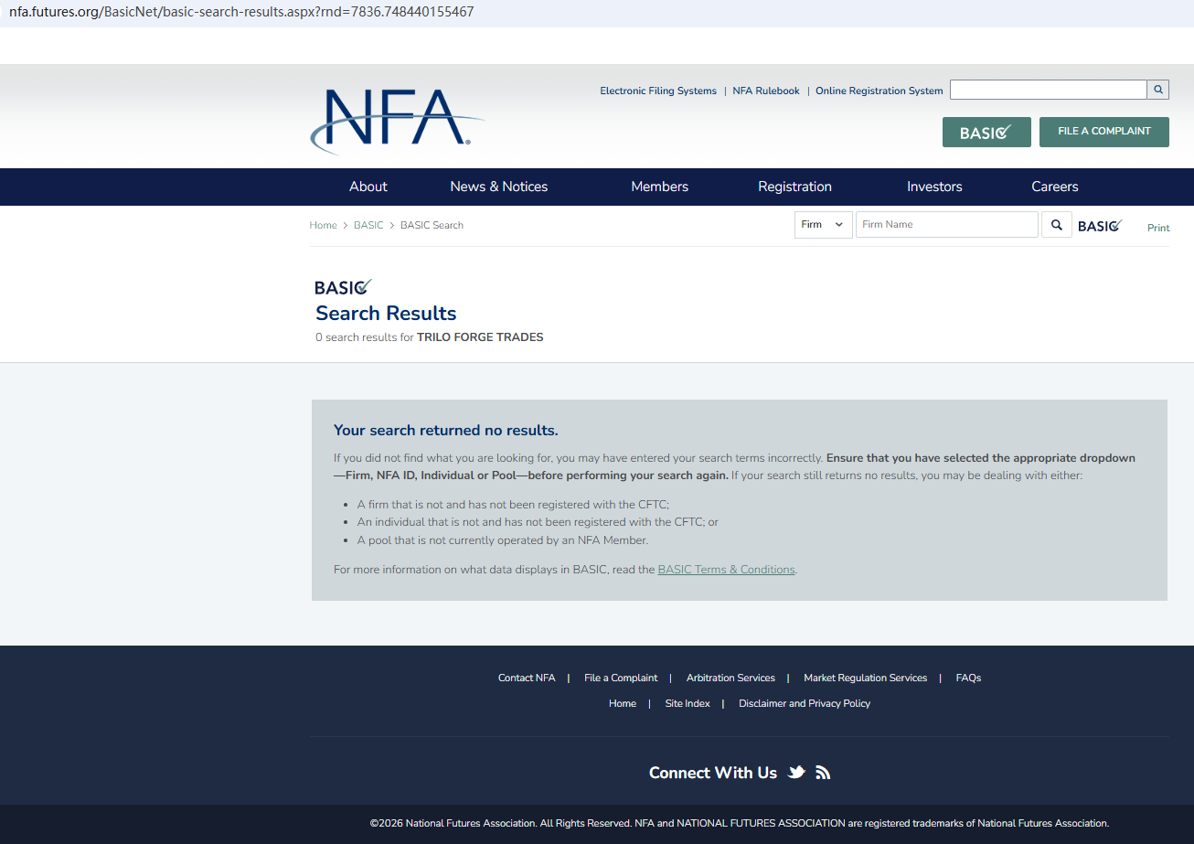Screen dimensions: 1194x844
Task: Open FAQs footer link
Action: (968, 678)
